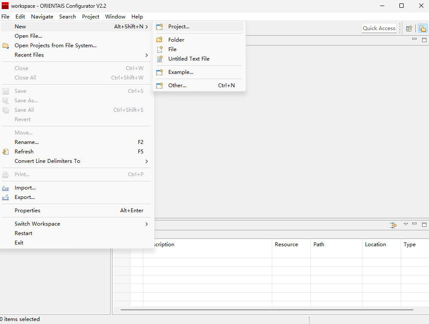The width and height of the screenshot is (429, 324).
Task: Choose Export... from the File menu
Action: [24, 197]
